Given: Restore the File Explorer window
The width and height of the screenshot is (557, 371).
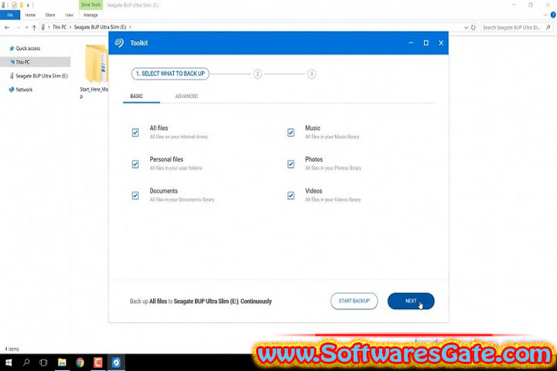Looking at the screenshot, I should click(x=531, y=5).
